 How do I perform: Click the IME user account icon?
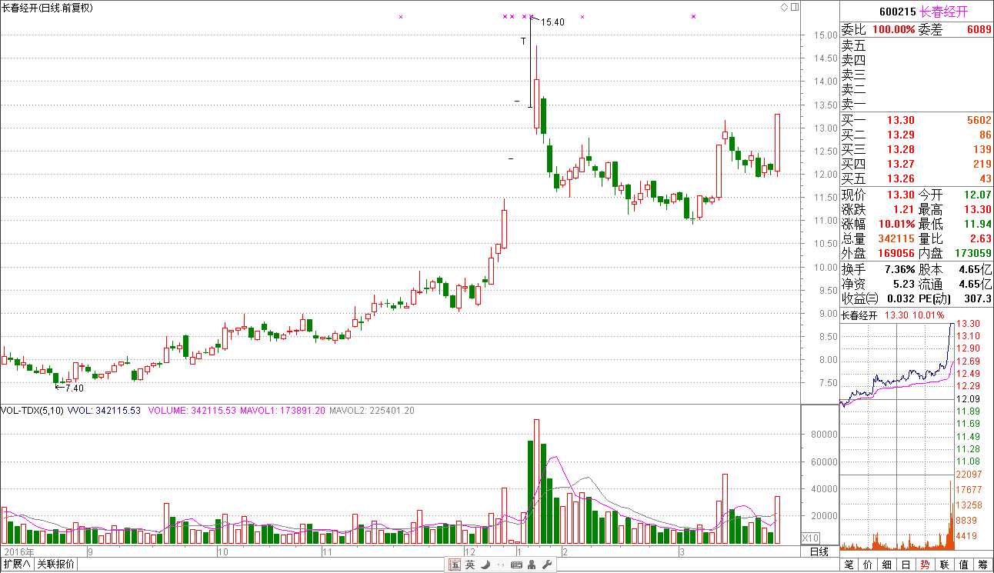[x=532, y=565]
